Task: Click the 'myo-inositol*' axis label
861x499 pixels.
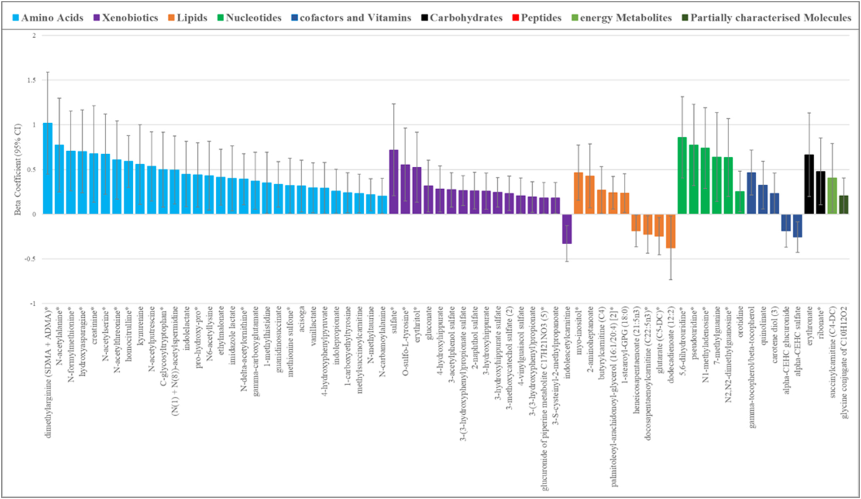Action: [x=579, y=330]
